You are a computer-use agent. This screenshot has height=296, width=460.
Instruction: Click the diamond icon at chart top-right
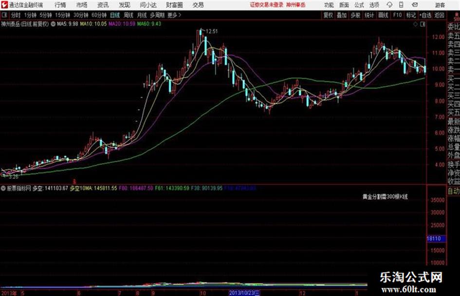(x=415, y=24)
